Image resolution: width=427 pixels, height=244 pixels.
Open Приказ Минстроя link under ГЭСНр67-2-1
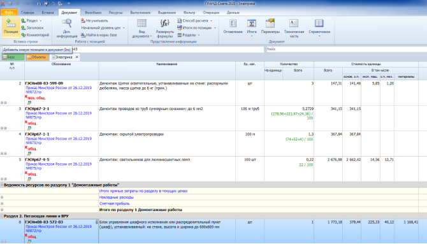59,115
